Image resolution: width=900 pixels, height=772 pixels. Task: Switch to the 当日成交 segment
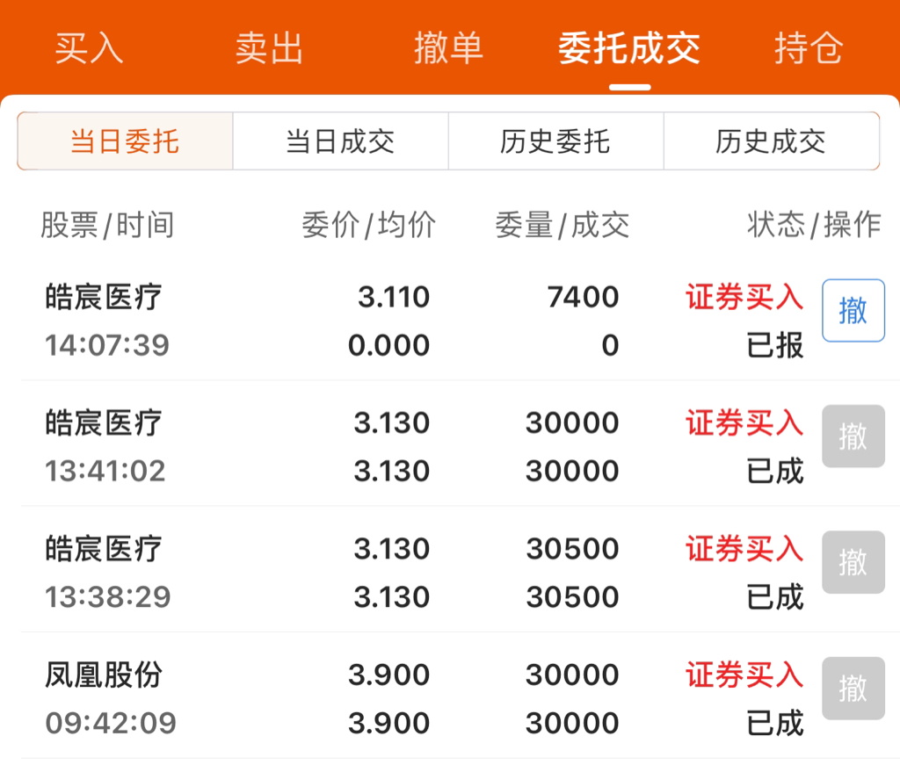click(x=340, y=141)
